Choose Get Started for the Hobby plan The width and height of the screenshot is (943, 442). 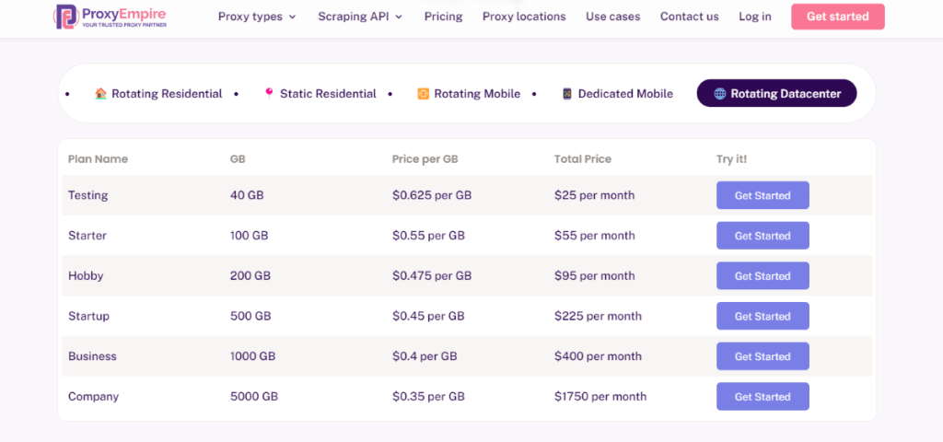763,276
